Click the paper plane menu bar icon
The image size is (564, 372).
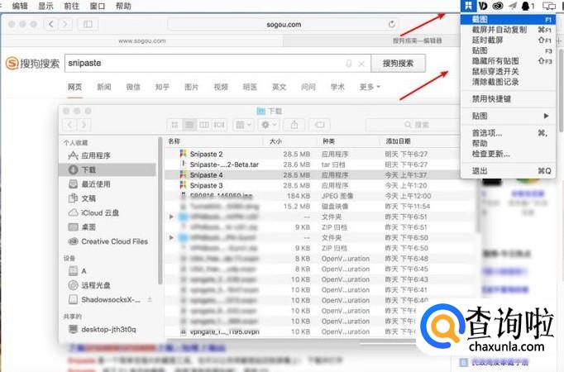[513, 6]
